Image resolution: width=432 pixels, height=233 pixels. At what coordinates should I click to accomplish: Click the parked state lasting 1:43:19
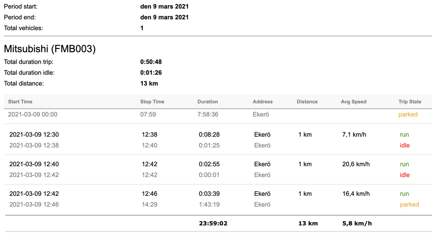[x=409, y=204]
